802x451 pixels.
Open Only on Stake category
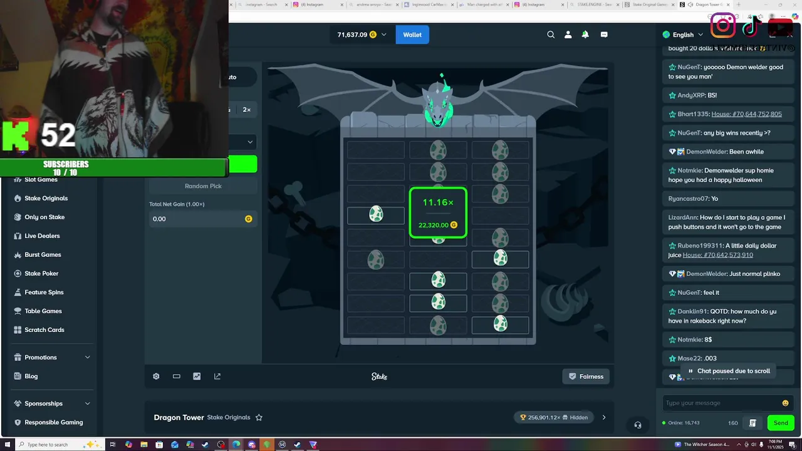(44, 217)
